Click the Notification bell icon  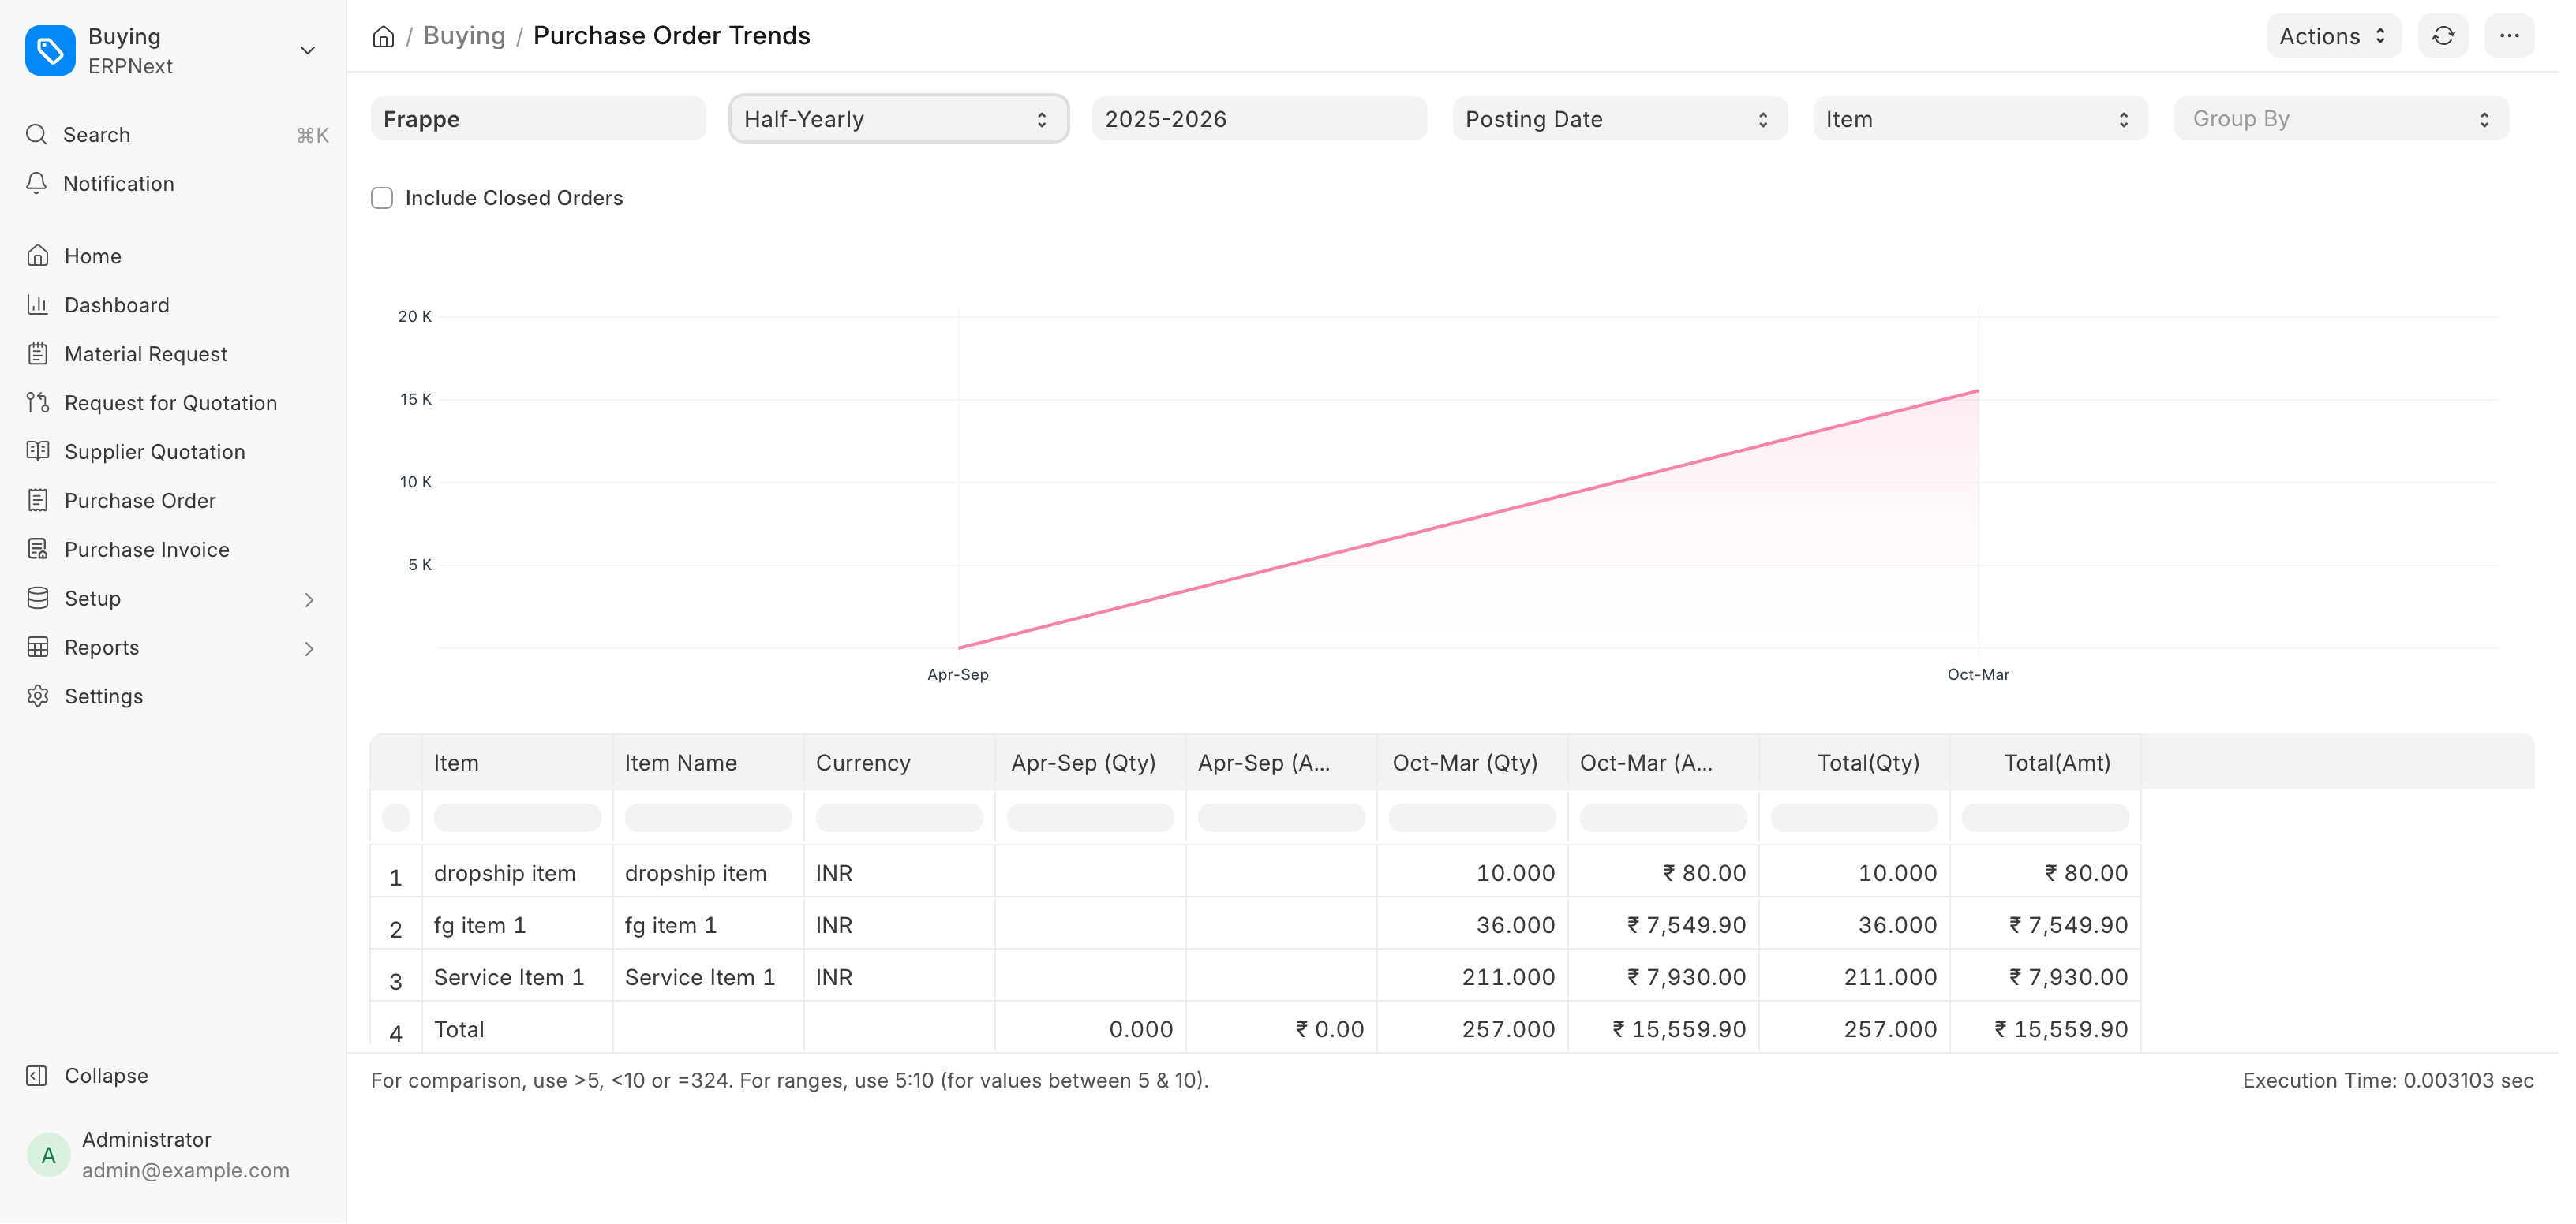pos(37,183)
